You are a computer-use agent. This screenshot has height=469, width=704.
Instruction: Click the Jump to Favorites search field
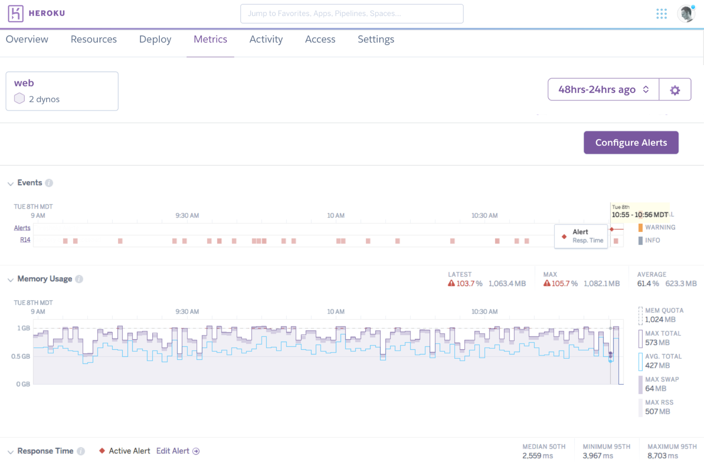tap(352, 13)
